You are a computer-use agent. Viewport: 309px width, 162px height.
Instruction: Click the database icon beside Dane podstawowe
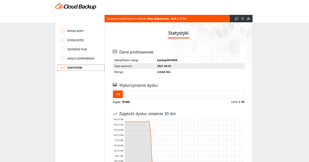115,52
